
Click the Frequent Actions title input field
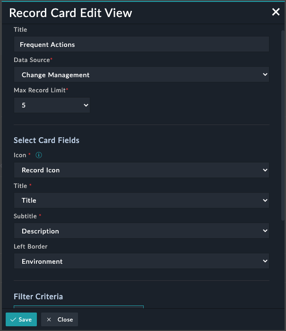141,45
